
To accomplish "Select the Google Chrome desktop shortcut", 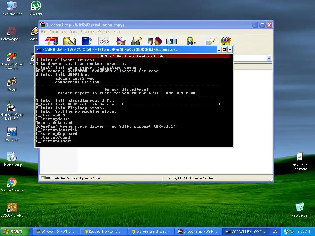I will tap(12, 185).
